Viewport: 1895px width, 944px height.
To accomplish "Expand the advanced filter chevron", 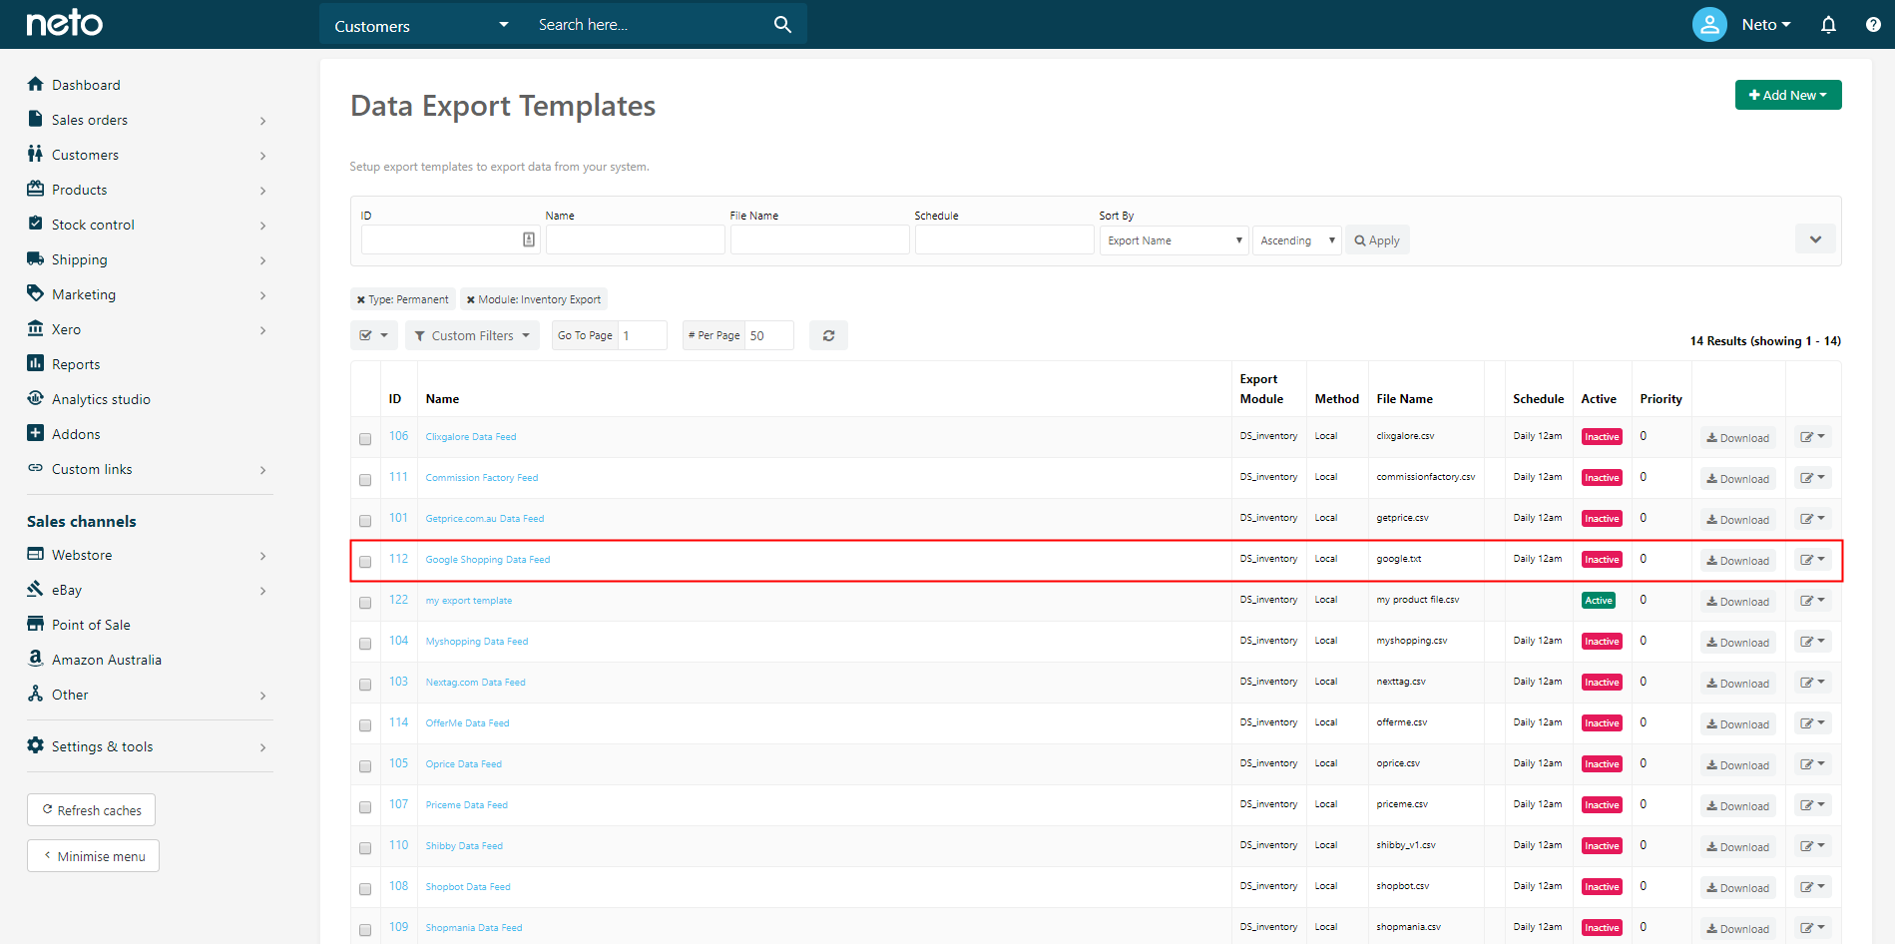I will [x=1815, y=239].
